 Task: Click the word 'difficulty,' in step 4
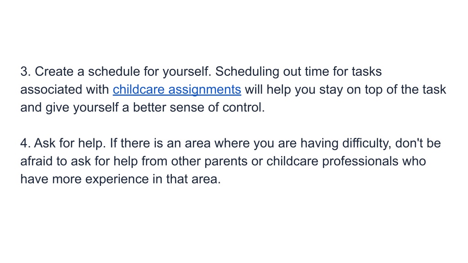click(367, 143)
